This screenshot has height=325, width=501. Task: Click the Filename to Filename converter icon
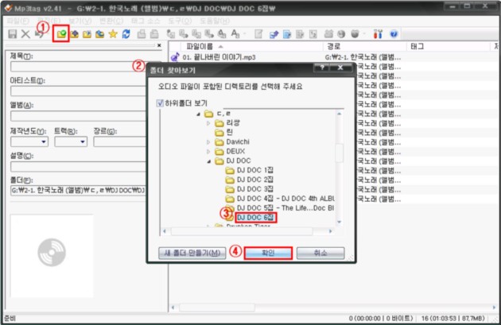196,34
